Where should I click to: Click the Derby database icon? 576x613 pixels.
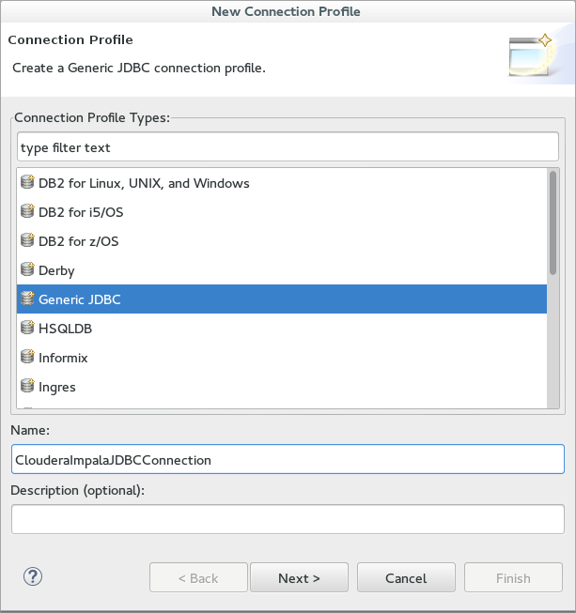[x=27, y=269]
